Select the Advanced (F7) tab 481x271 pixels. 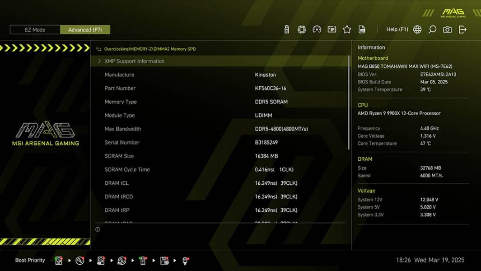pyautogui.click(x=85, y=30)
